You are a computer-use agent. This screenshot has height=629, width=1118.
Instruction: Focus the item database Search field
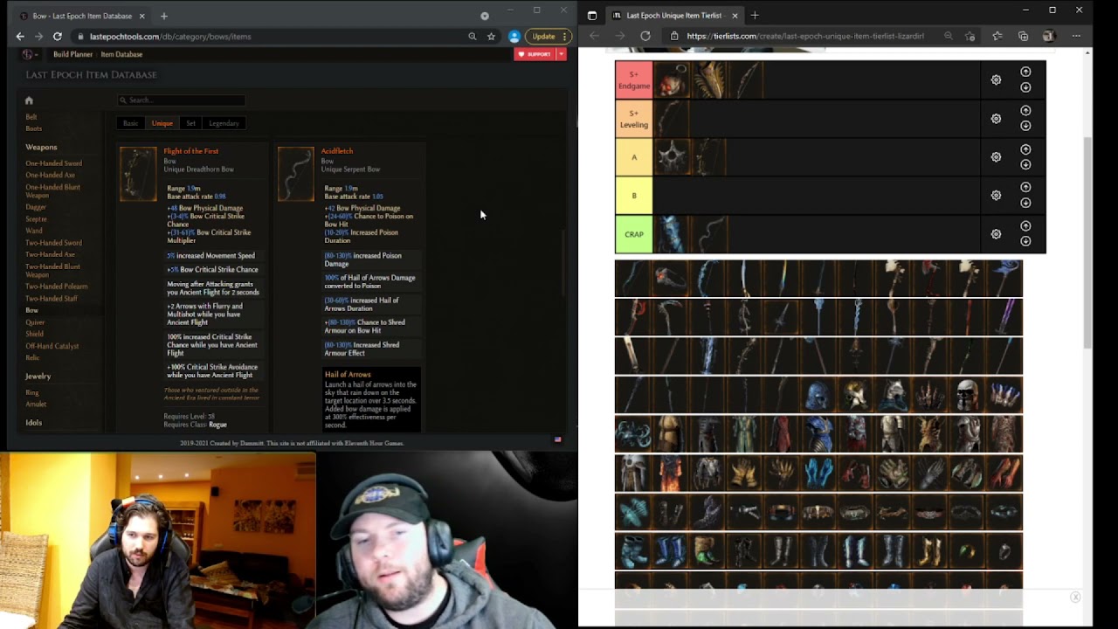tap(182, 100)
